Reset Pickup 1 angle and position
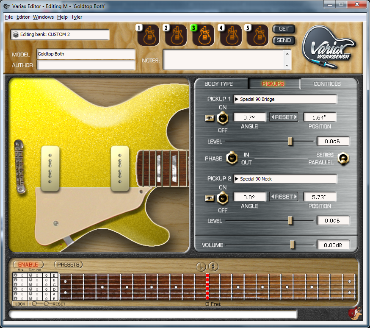Viewport: 370px width, 328px height. 284,117
